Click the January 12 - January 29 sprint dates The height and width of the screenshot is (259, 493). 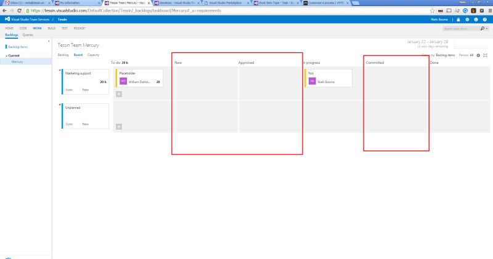point(427,42)
